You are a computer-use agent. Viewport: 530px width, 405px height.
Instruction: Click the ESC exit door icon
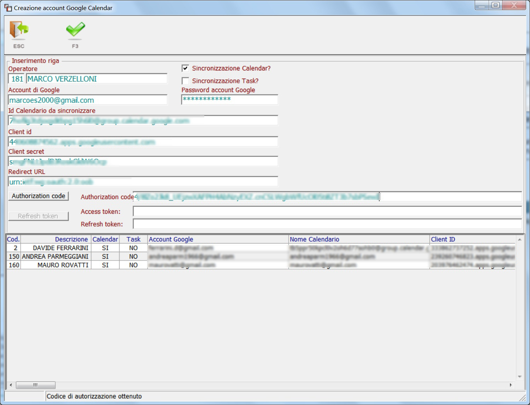click(x=19, y=31)
